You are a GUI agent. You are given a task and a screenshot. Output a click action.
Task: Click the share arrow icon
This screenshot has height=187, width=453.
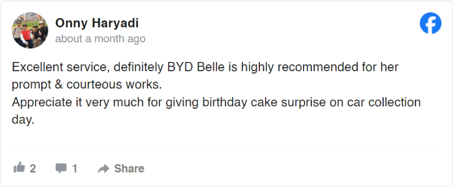(104, 168)
